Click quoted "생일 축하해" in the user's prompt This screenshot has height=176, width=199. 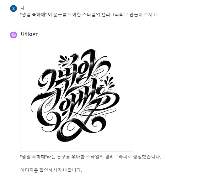coord(34,15)
